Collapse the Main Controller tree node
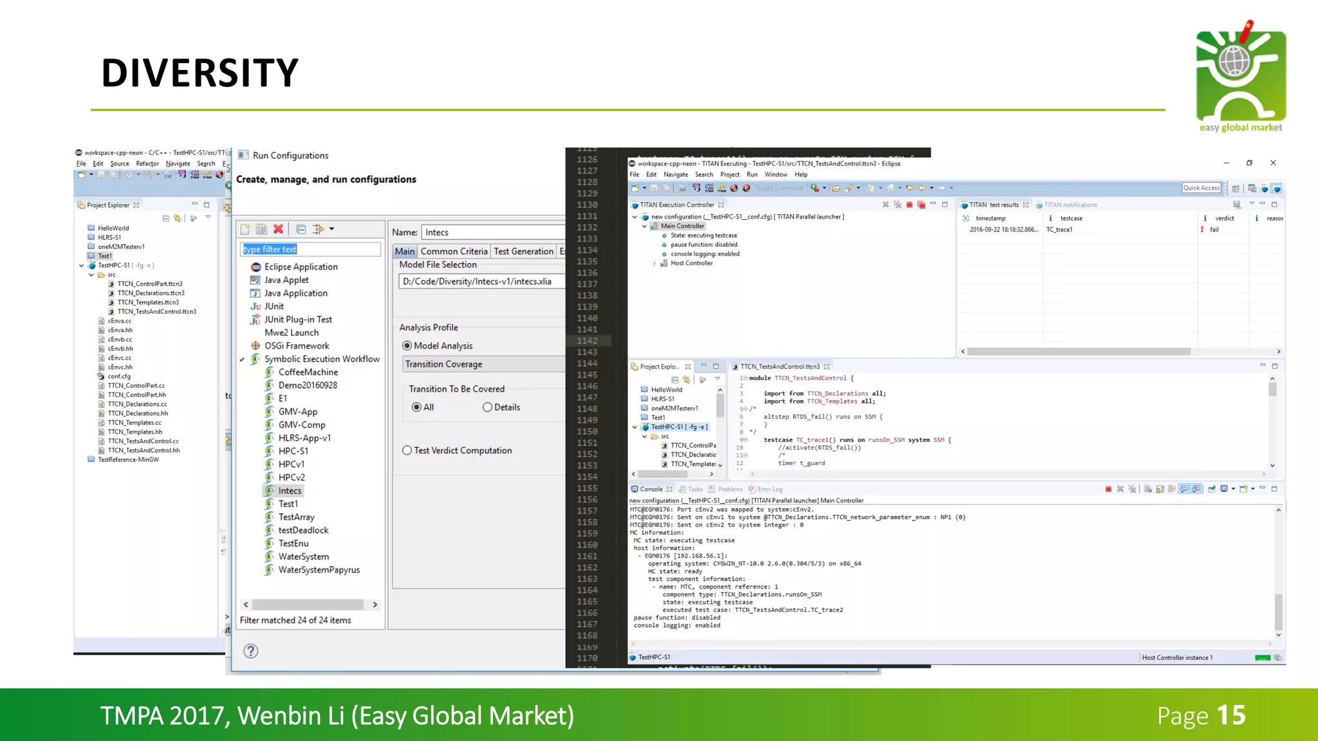The image size is (1318, 741). pyautogui.click(x=644, y=226)
